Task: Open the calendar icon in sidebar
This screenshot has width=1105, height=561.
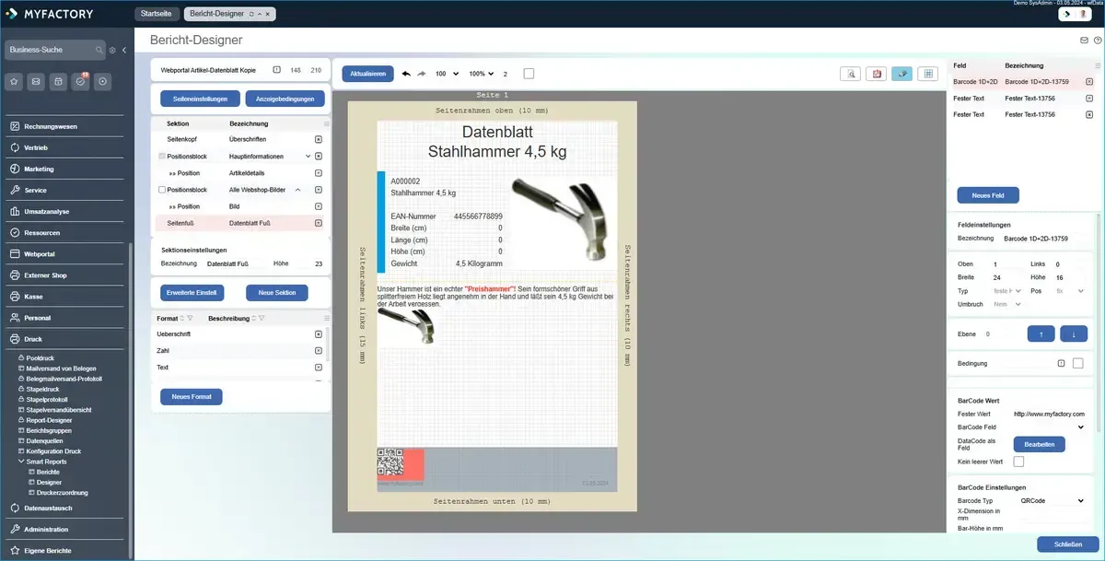Action: tap(58, 82)
